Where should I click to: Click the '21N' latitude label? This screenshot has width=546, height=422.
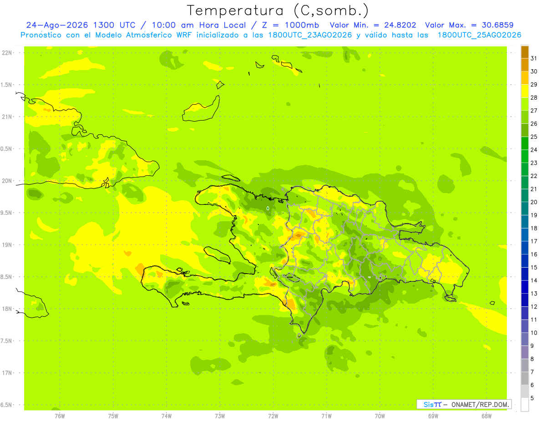point(7,117)
